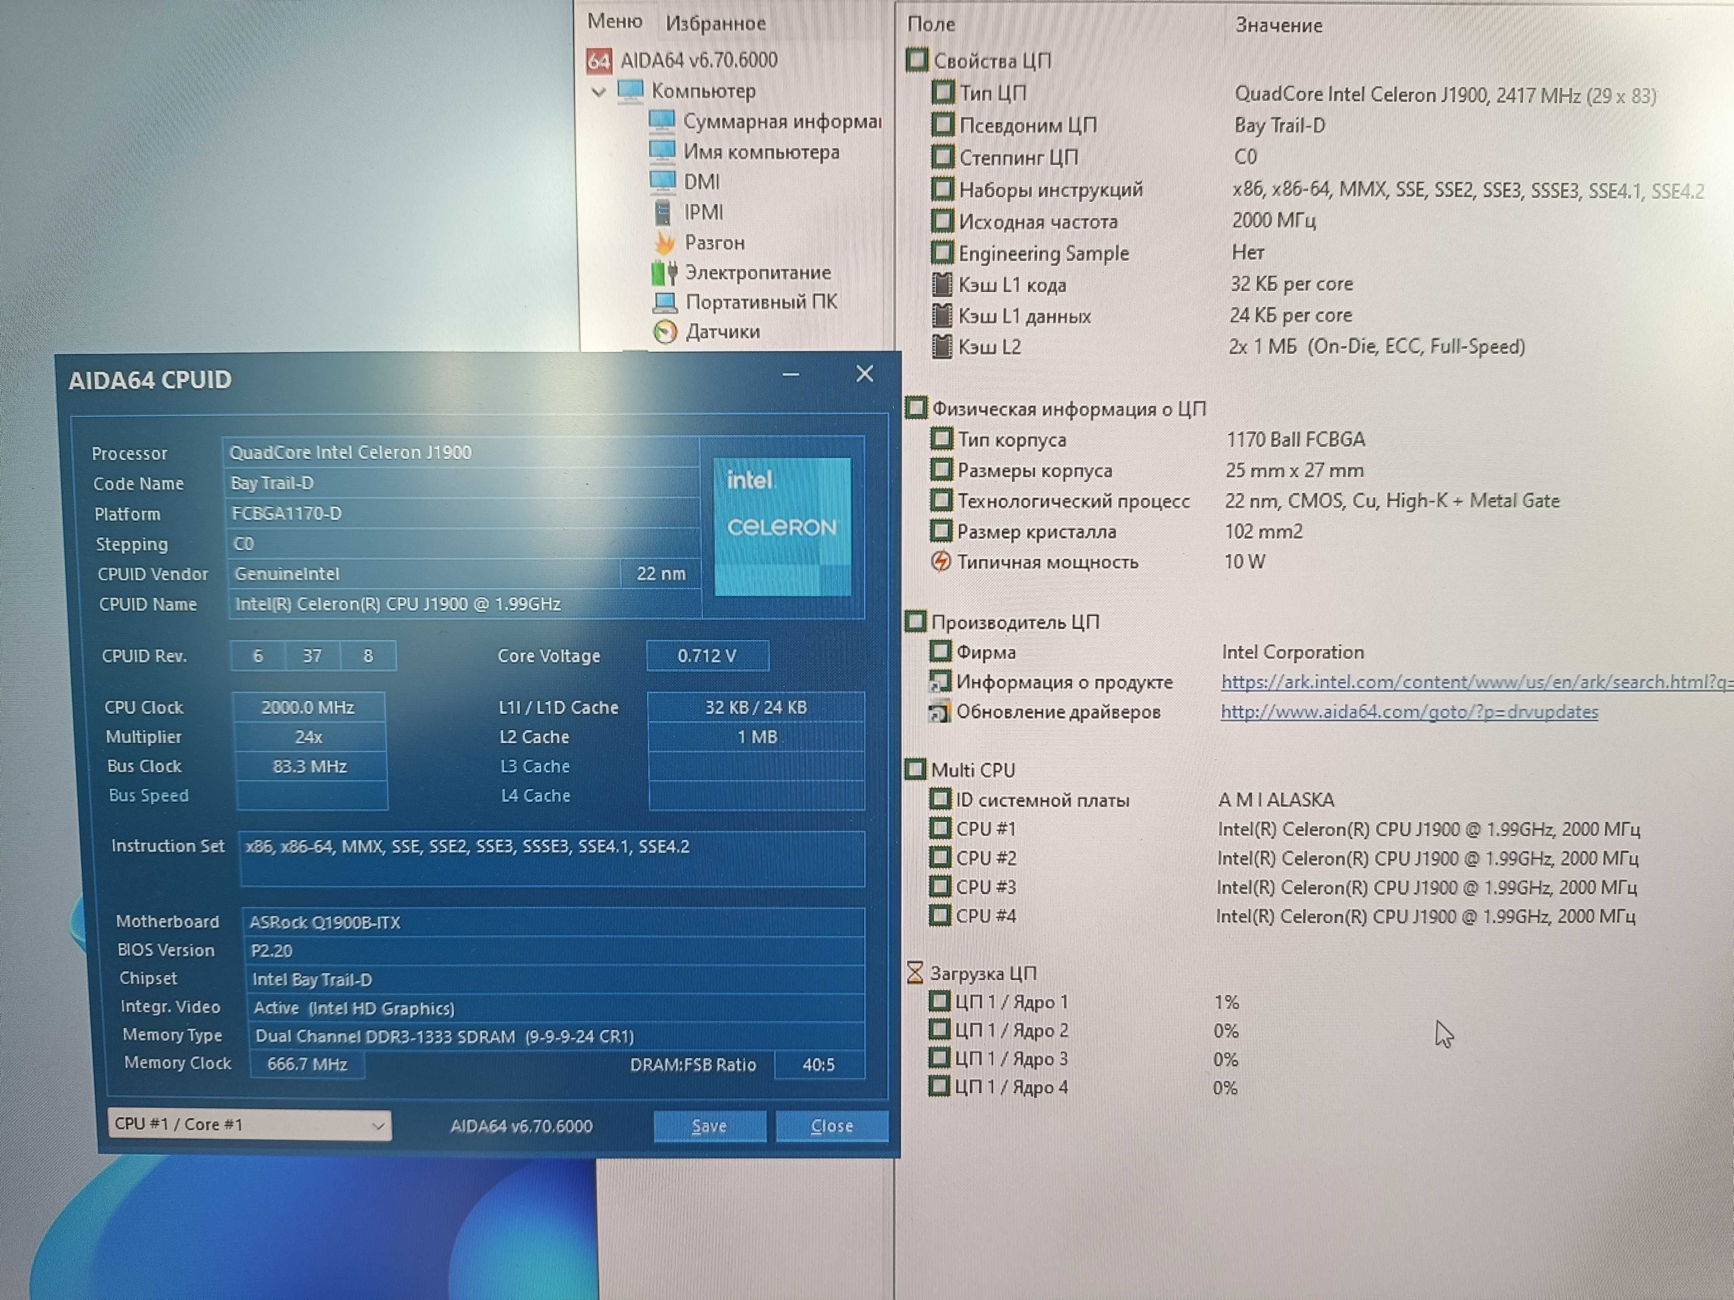Viewport: 1734px width, 1300px height.
Task: Select Разгон in the tree
Action: tap(714, 242)
